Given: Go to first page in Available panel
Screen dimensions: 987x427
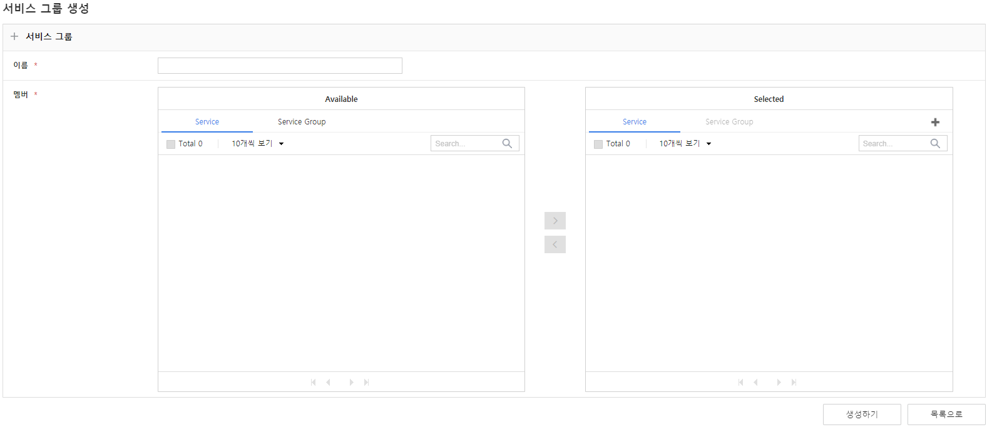Looking at the screenshot, I should [314, 382].
